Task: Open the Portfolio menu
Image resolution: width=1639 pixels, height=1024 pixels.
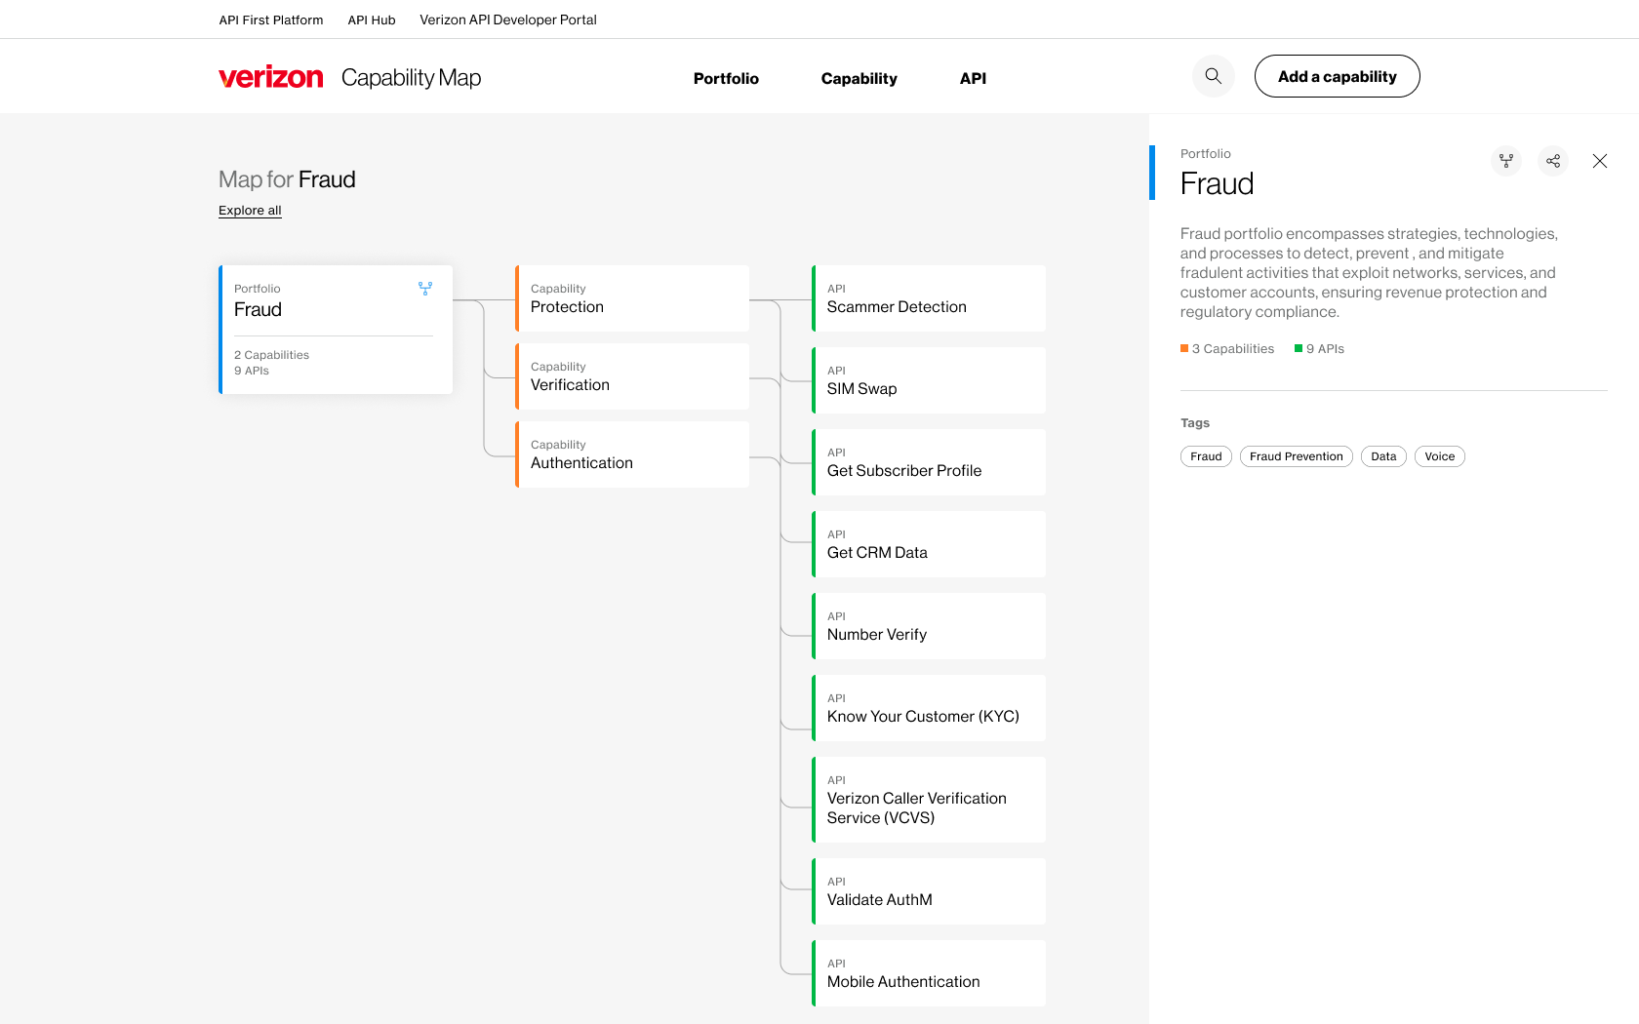Action: [726, 78]
